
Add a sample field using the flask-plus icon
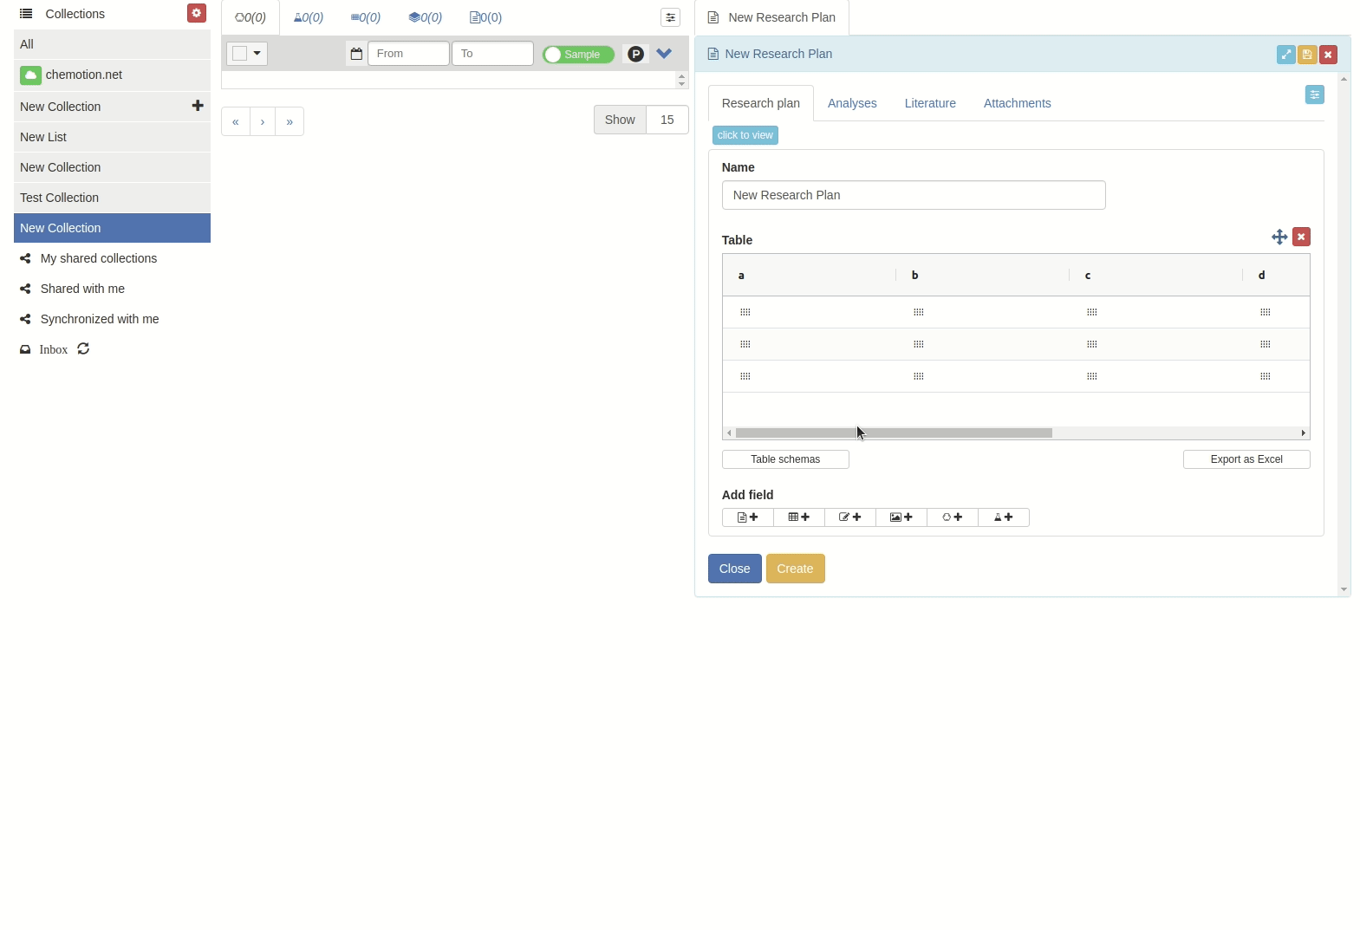point(1003,517)
